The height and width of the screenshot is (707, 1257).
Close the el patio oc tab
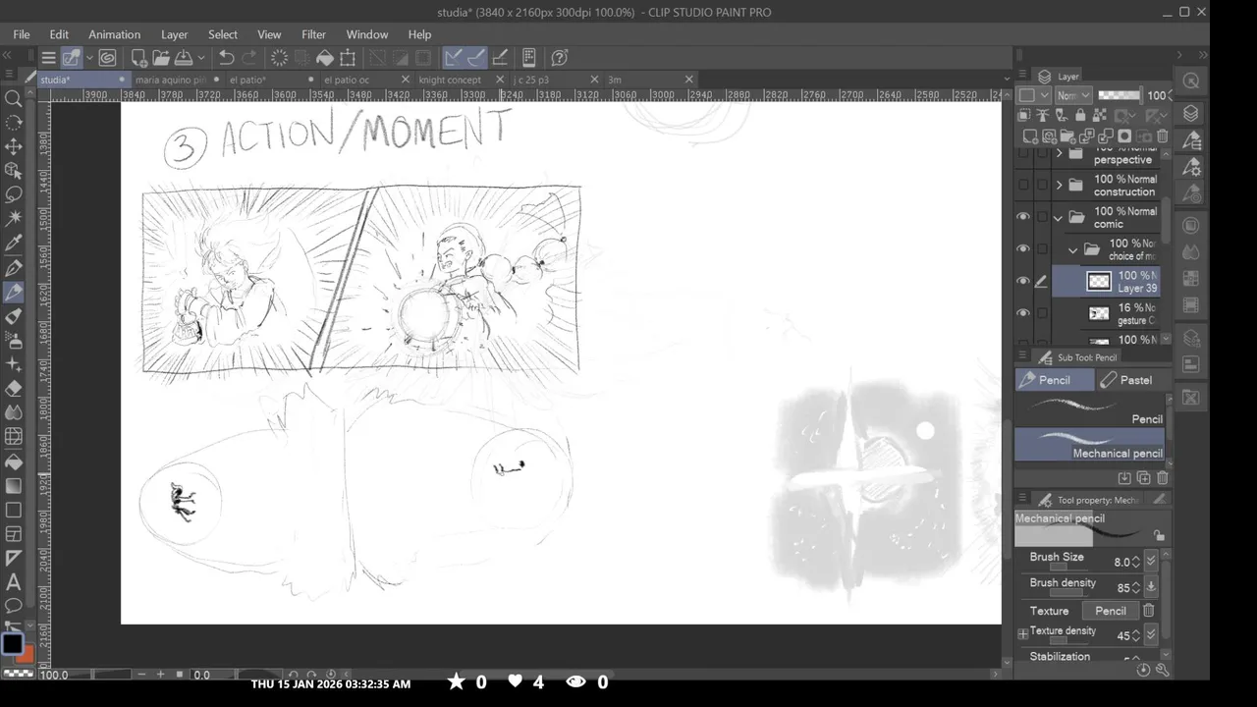click(406, 80)
